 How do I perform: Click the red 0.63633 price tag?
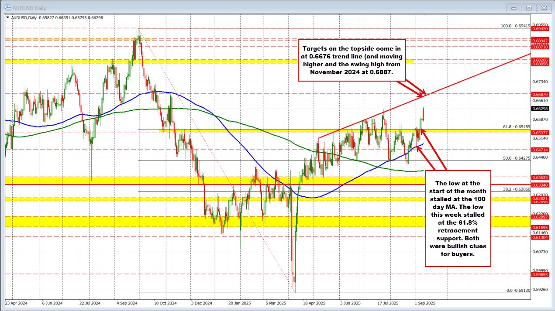pos(540,178)
